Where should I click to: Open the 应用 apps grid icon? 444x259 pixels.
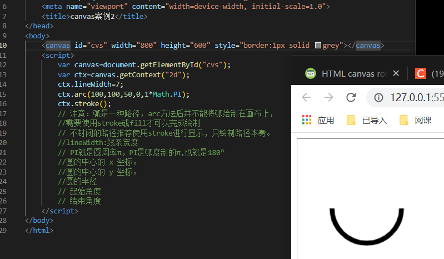click(x=307, y=120)
